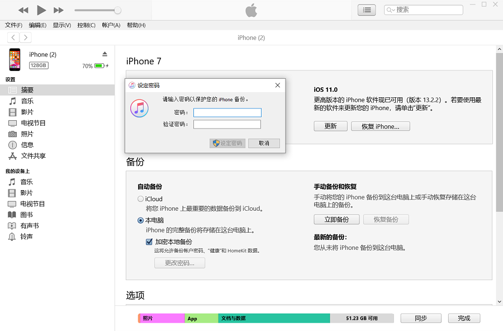This screenshot has width=503, height=331.
Task: Click the 128GB capacity label
Action: click(39, 65)
